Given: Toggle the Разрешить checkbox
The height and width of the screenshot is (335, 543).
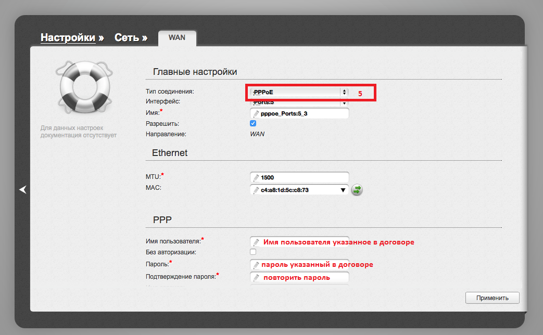Looking at the screenshot, I should click(x=253, y=124).
